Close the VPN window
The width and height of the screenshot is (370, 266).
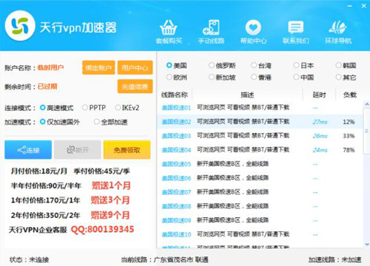click(x=364, y=6)
